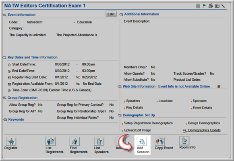Viewport: 234px width, 161px height.
Task: Open the Room Info icon
Action: (184, 141)
